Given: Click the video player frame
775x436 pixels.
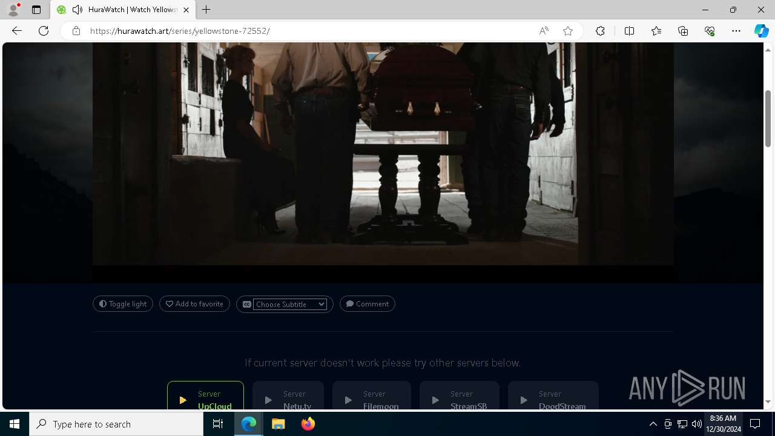Looking at the screenshot, I should click(x=383, y=154).
